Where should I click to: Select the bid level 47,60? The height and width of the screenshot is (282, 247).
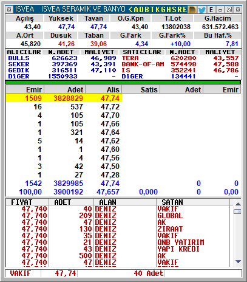[110, 150]
